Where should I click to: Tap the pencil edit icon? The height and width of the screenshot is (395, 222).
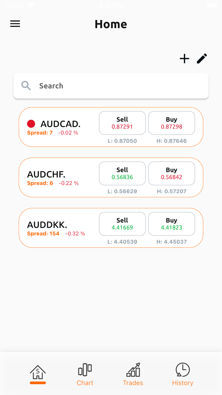tap(202, 58)
